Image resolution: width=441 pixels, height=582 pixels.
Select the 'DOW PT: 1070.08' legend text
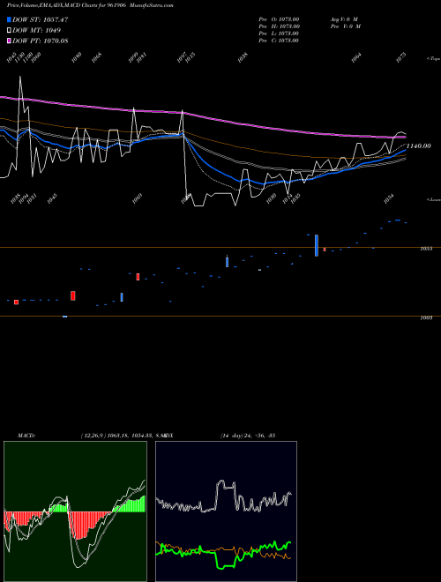pos(40,41)
